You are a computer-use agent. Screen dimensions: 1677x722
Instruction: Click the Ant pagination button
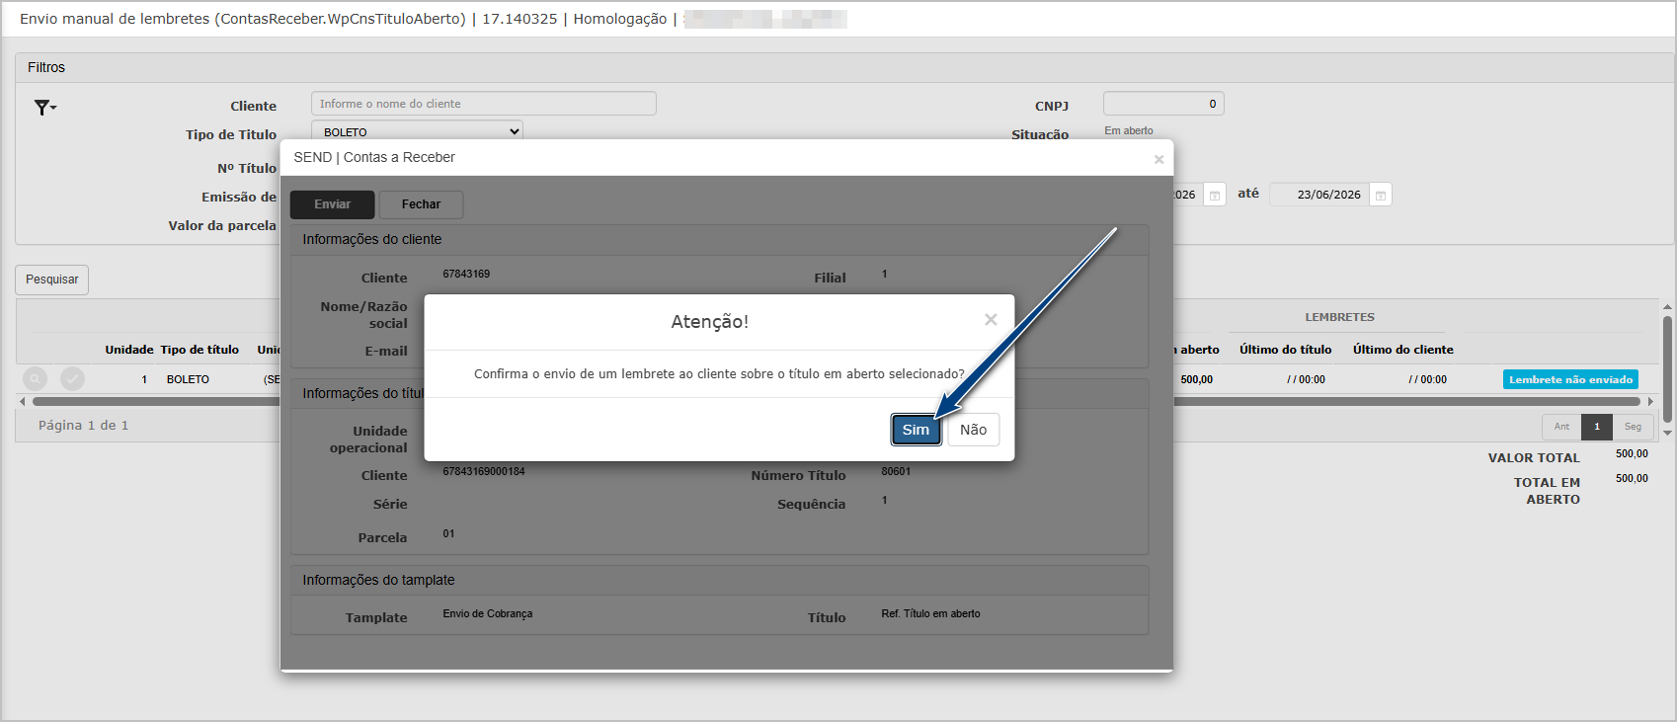pyautogui.click(x=1561, y=427)
